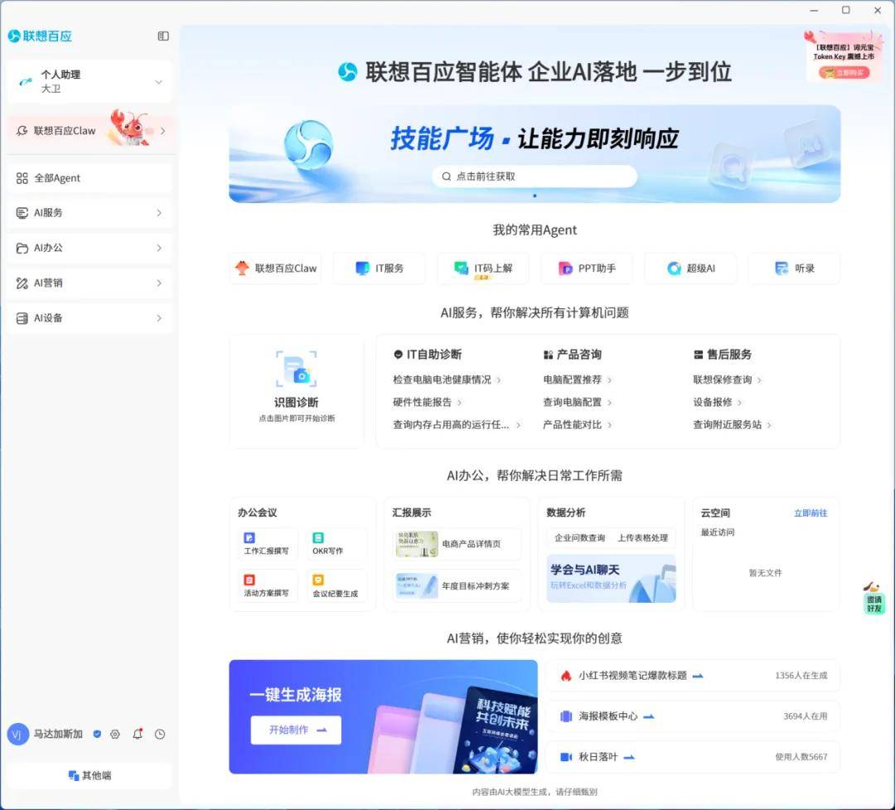Open 全部Agent in the sidebar
The height and width of the screenshot is (810, 895).
pos(89,178)
